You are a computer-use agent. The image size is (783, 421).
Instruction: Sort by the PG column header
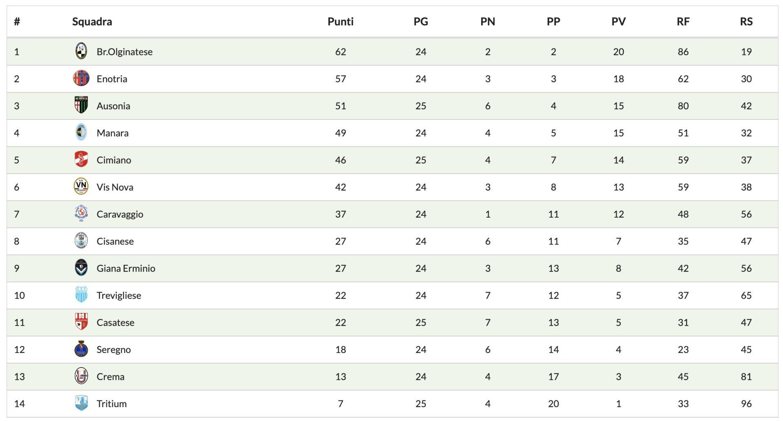pos(421,22)
